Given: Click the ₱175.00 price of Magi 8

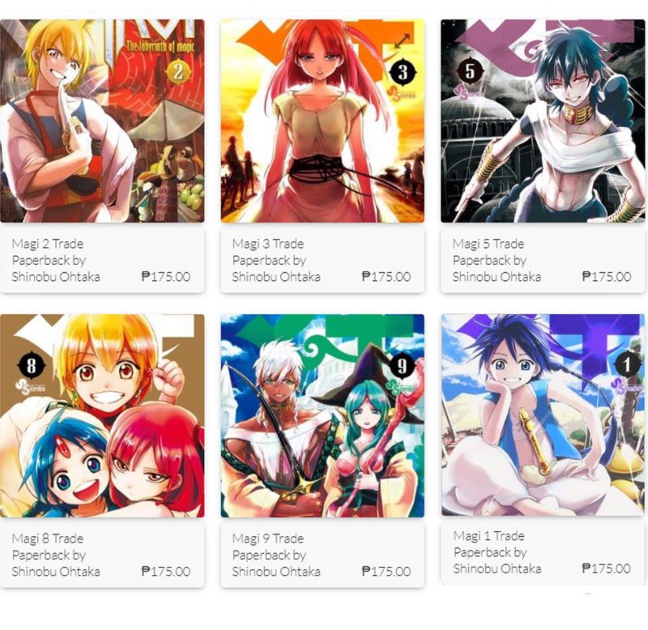Looking at the screenshot, I should click(x=166, y=572).
